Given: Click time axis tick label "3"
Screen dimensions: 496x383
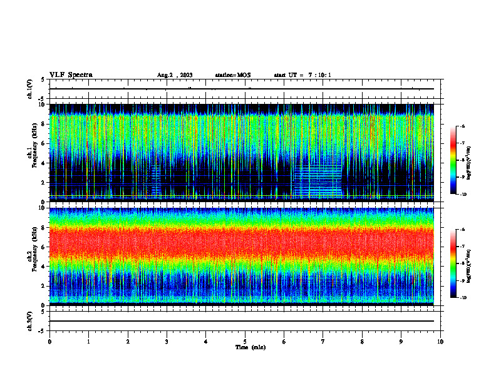Looking at the screenshot, I should [x=167, y=342].
